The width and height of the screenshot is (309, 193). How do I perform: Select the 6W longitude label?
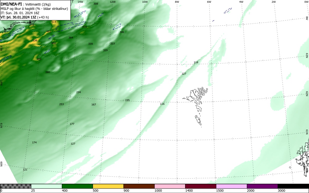coord(209,2)
